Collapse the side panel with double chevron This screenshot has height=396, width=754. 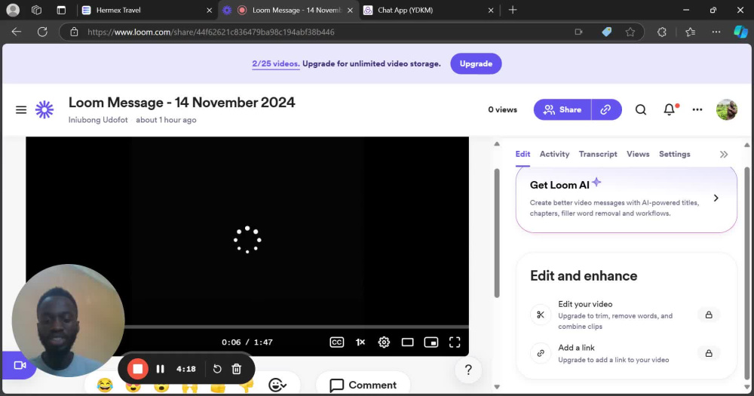(724, 155)
